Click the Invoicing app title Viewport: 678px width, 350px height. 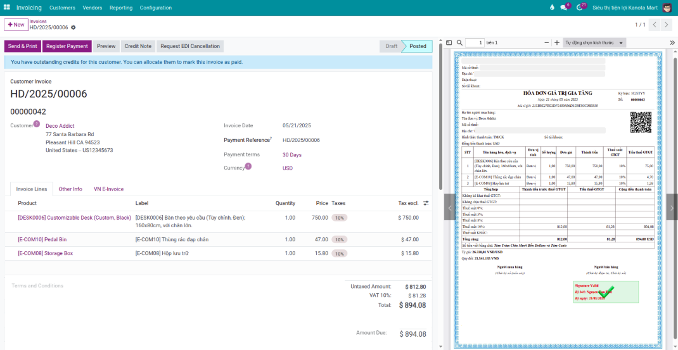pos(29,8)
